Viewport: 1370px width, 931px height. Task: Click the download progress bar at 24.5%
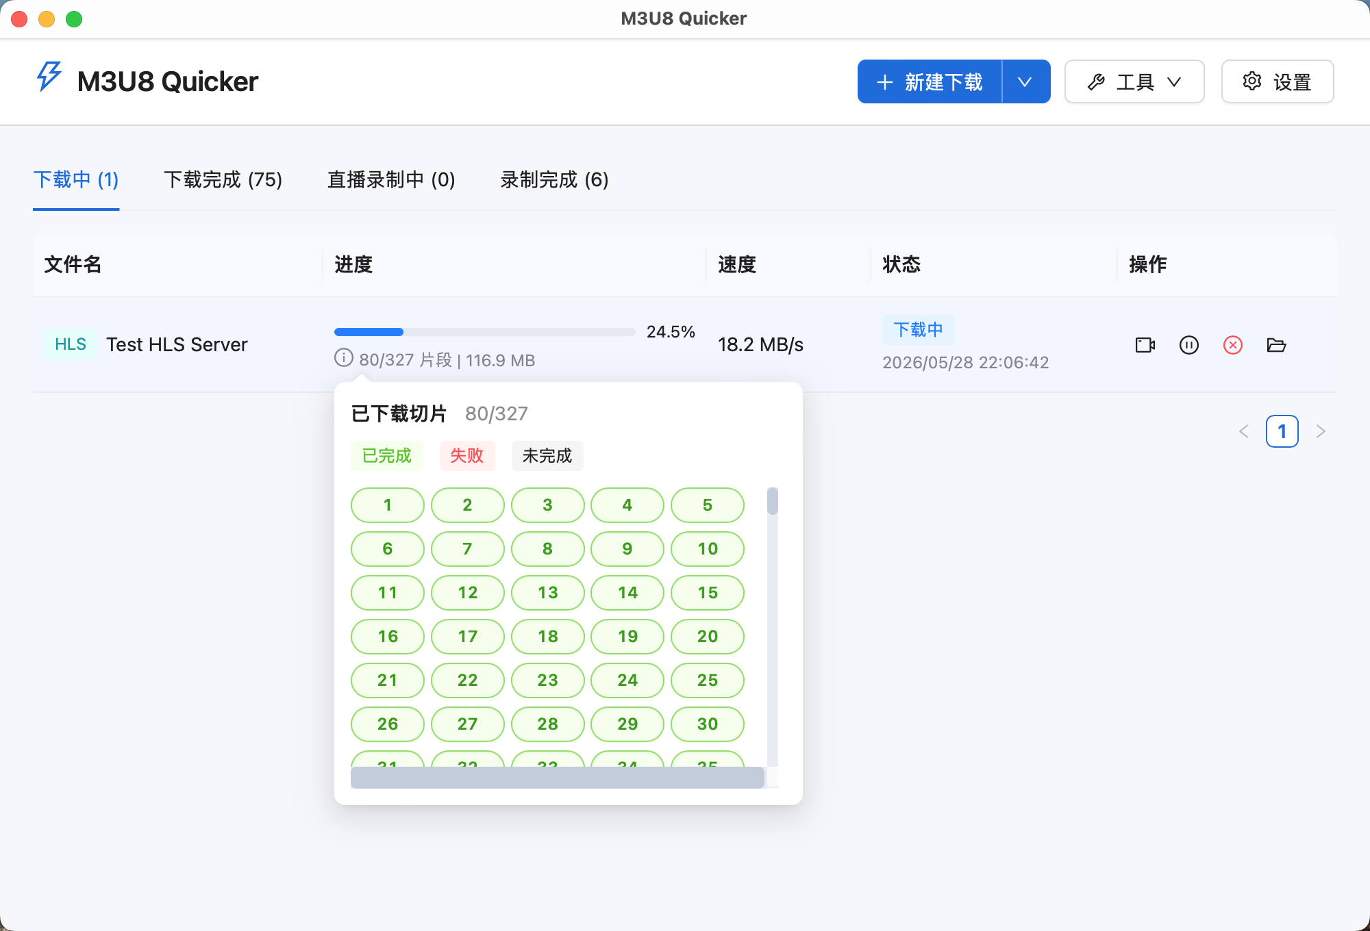(485, 332)
